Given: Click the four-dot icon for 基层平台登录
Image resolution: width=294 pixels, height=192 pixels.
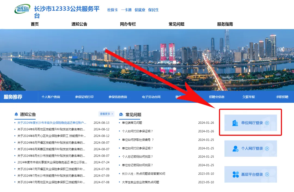Looking at the screenshot, I should (x=235, y=174).
